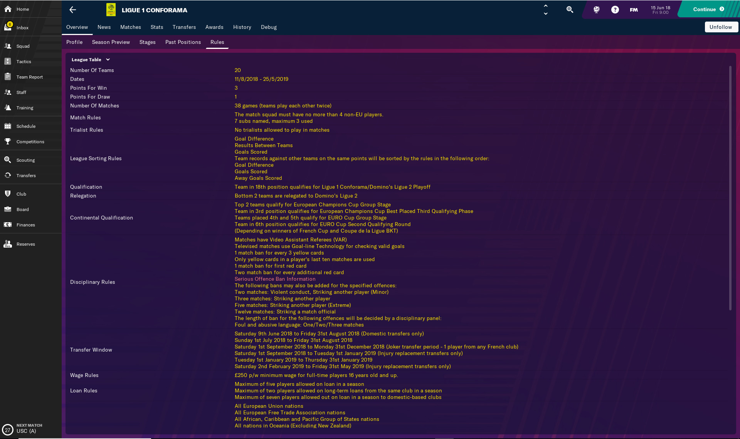View club Finances from the sidebar

coord(25,225)
